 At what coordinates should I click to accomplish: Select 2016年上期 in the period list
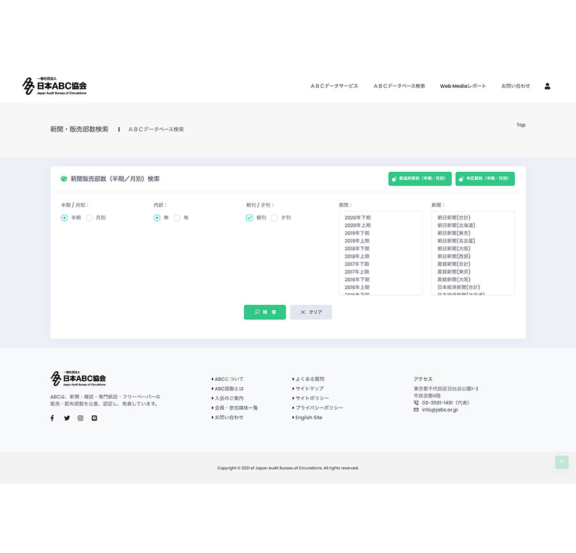[380, 287]
